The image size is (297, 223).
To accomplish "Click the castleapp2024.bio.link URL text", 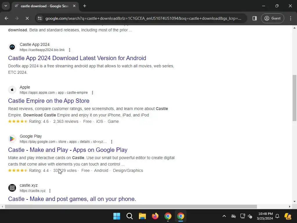I will [42, 50].
